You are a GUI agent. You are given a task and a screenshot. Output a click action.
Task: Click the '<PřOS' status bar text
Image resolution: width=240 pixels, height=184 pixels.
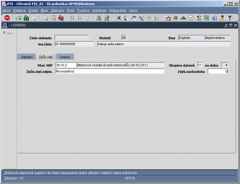click(x=130, y=178)
